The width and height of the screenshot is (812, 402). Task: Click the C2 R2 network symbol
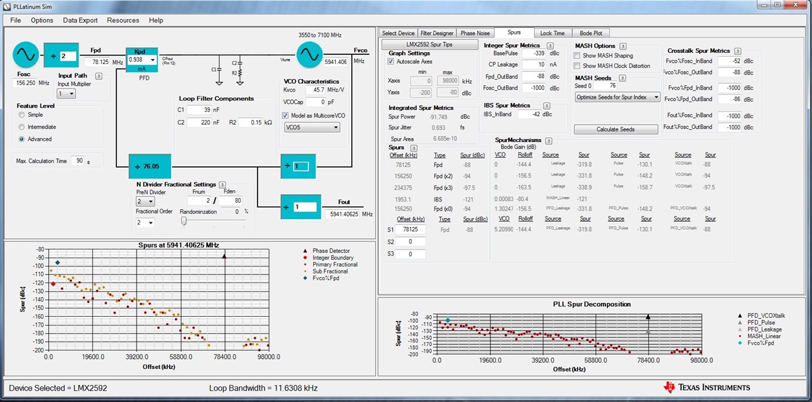tap(238, 69)
